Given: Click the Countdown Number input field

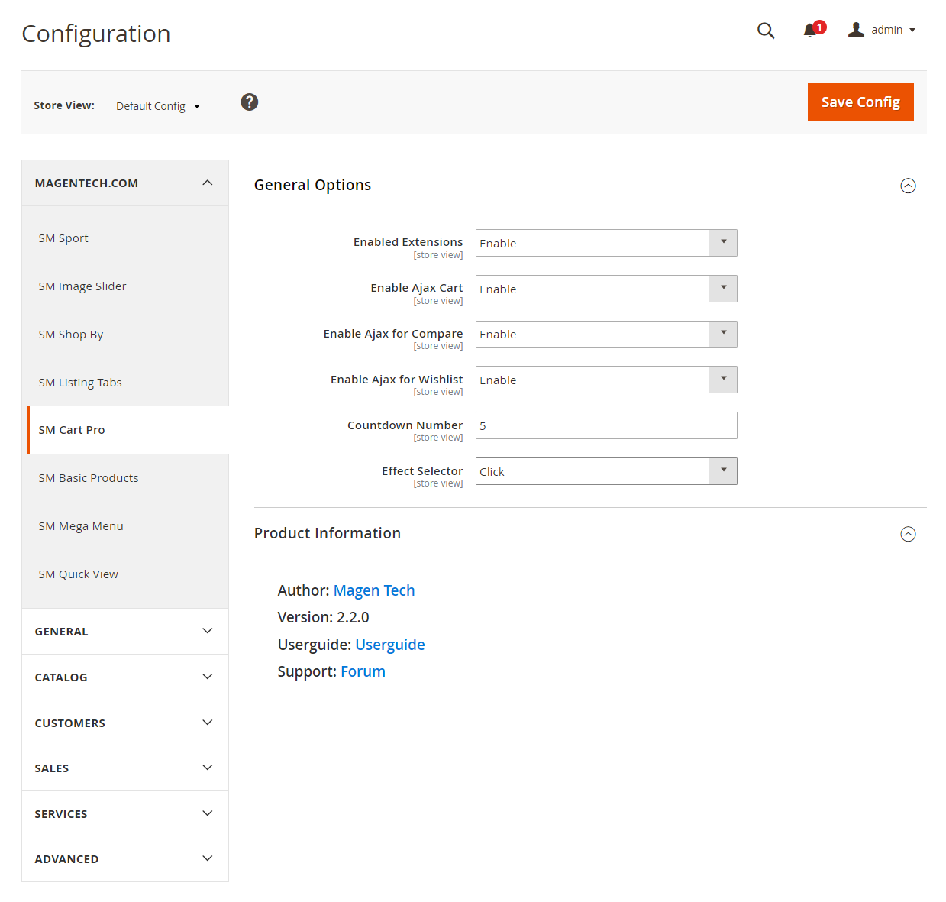Looking at the screenshot, I should 606,425.
